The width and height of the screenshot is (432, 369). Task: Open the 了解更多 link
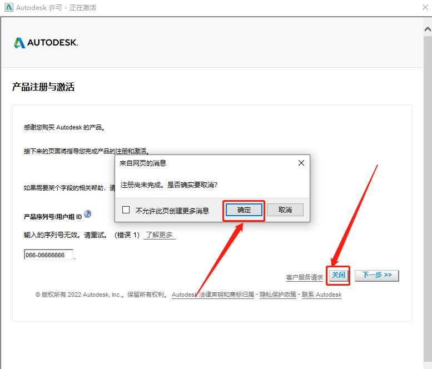160,235
